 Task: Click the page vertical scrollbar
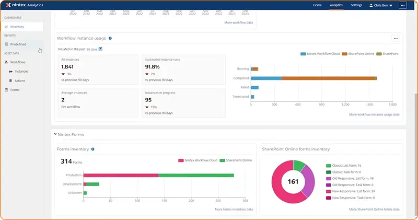(416, 154)
